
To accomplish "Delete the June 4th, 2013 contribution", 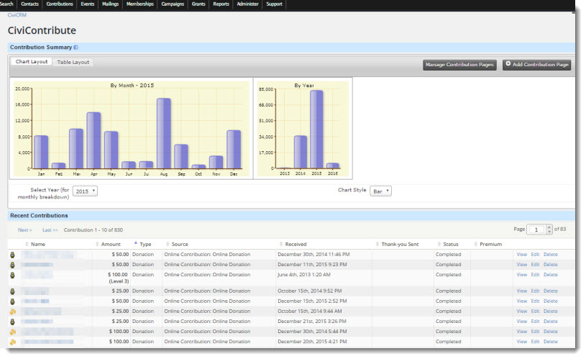I will pyautogui.click(x=551, y=275).
